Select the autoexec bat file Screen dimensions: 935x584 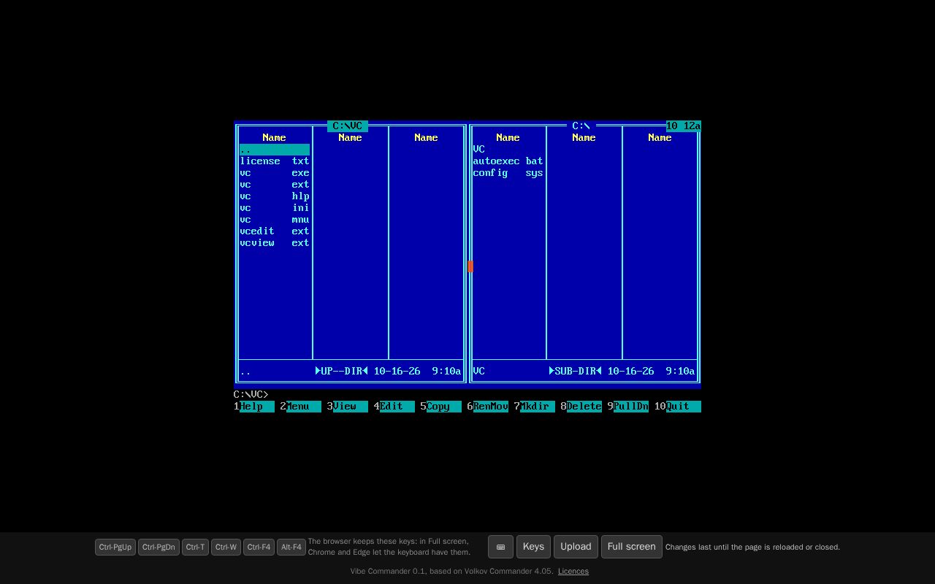508,161
